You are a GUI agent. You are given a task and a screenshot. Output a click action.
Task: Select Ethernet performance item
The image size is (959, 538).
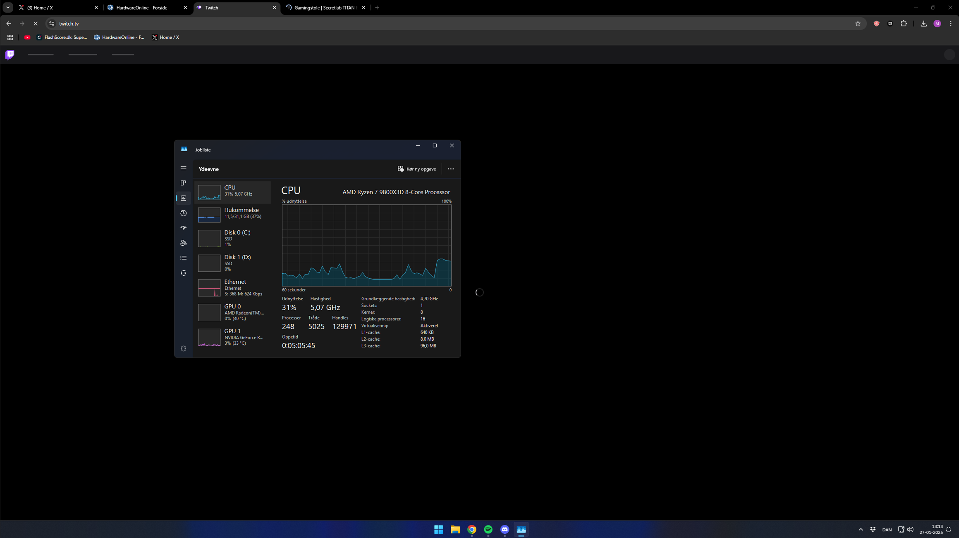(x=233, y=288)
